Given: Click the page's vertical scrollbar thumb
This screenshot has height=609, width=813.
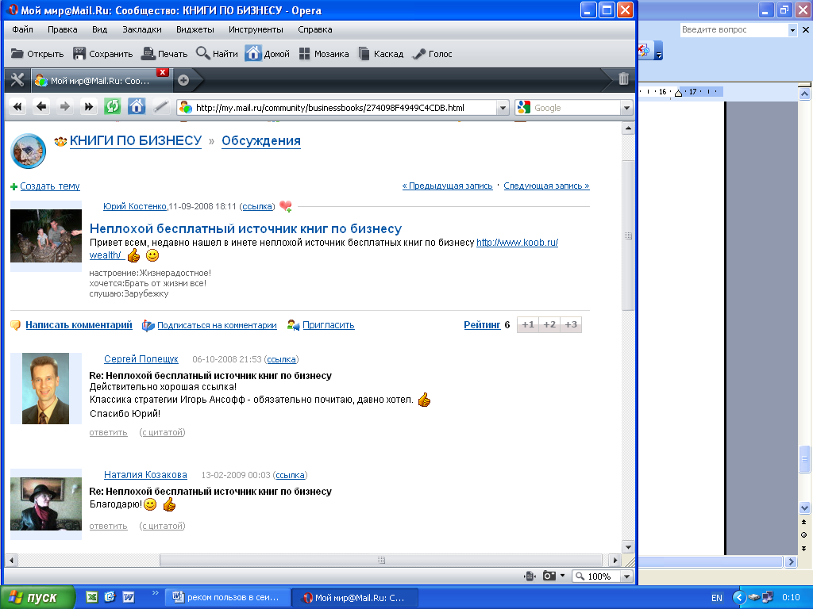Looking at the screenshot, I should click(628, 236).
